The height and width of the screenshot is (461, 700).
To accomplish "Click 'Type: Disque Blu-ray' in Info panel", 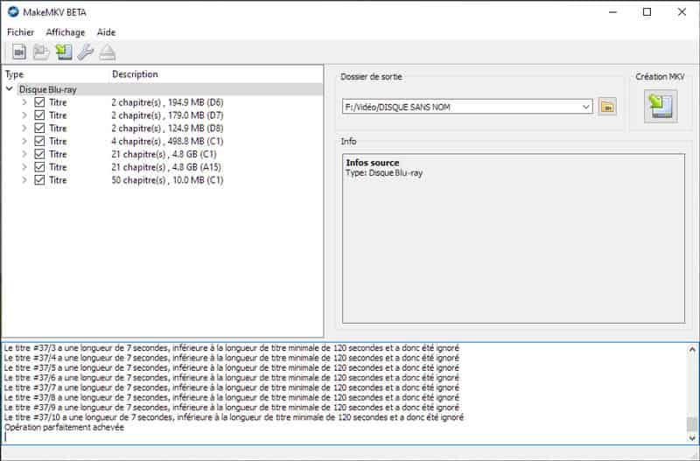I will tap(384, 173).
